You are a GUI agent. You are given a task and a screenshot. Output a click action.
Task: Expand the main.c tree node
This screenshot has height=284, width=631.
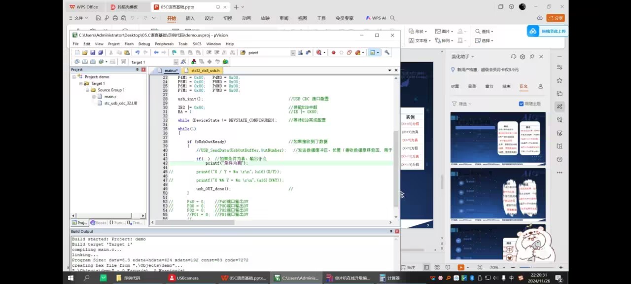[x=94, y=97]
